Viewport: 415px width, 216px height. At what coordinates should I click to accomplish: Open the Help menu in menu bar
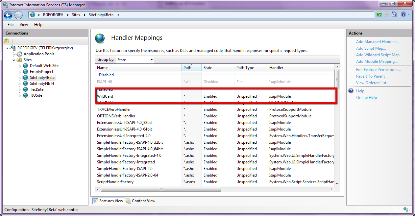(38, 25)
